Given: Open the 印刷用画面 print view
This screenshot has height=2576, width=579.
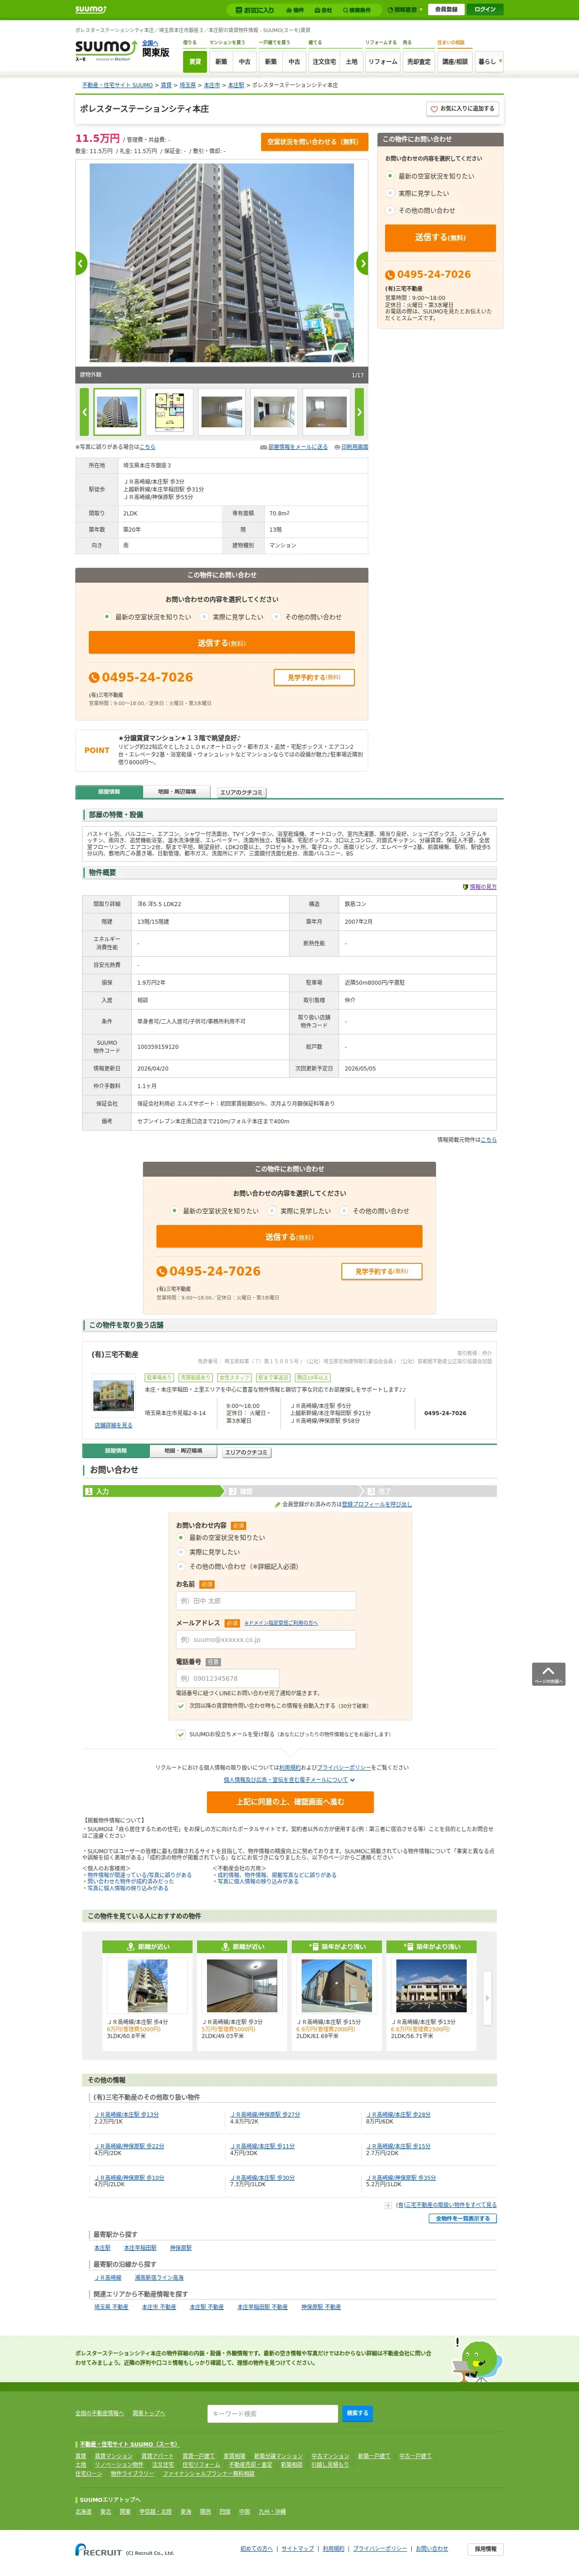Looking at the screenshot, I should [351, 447].
